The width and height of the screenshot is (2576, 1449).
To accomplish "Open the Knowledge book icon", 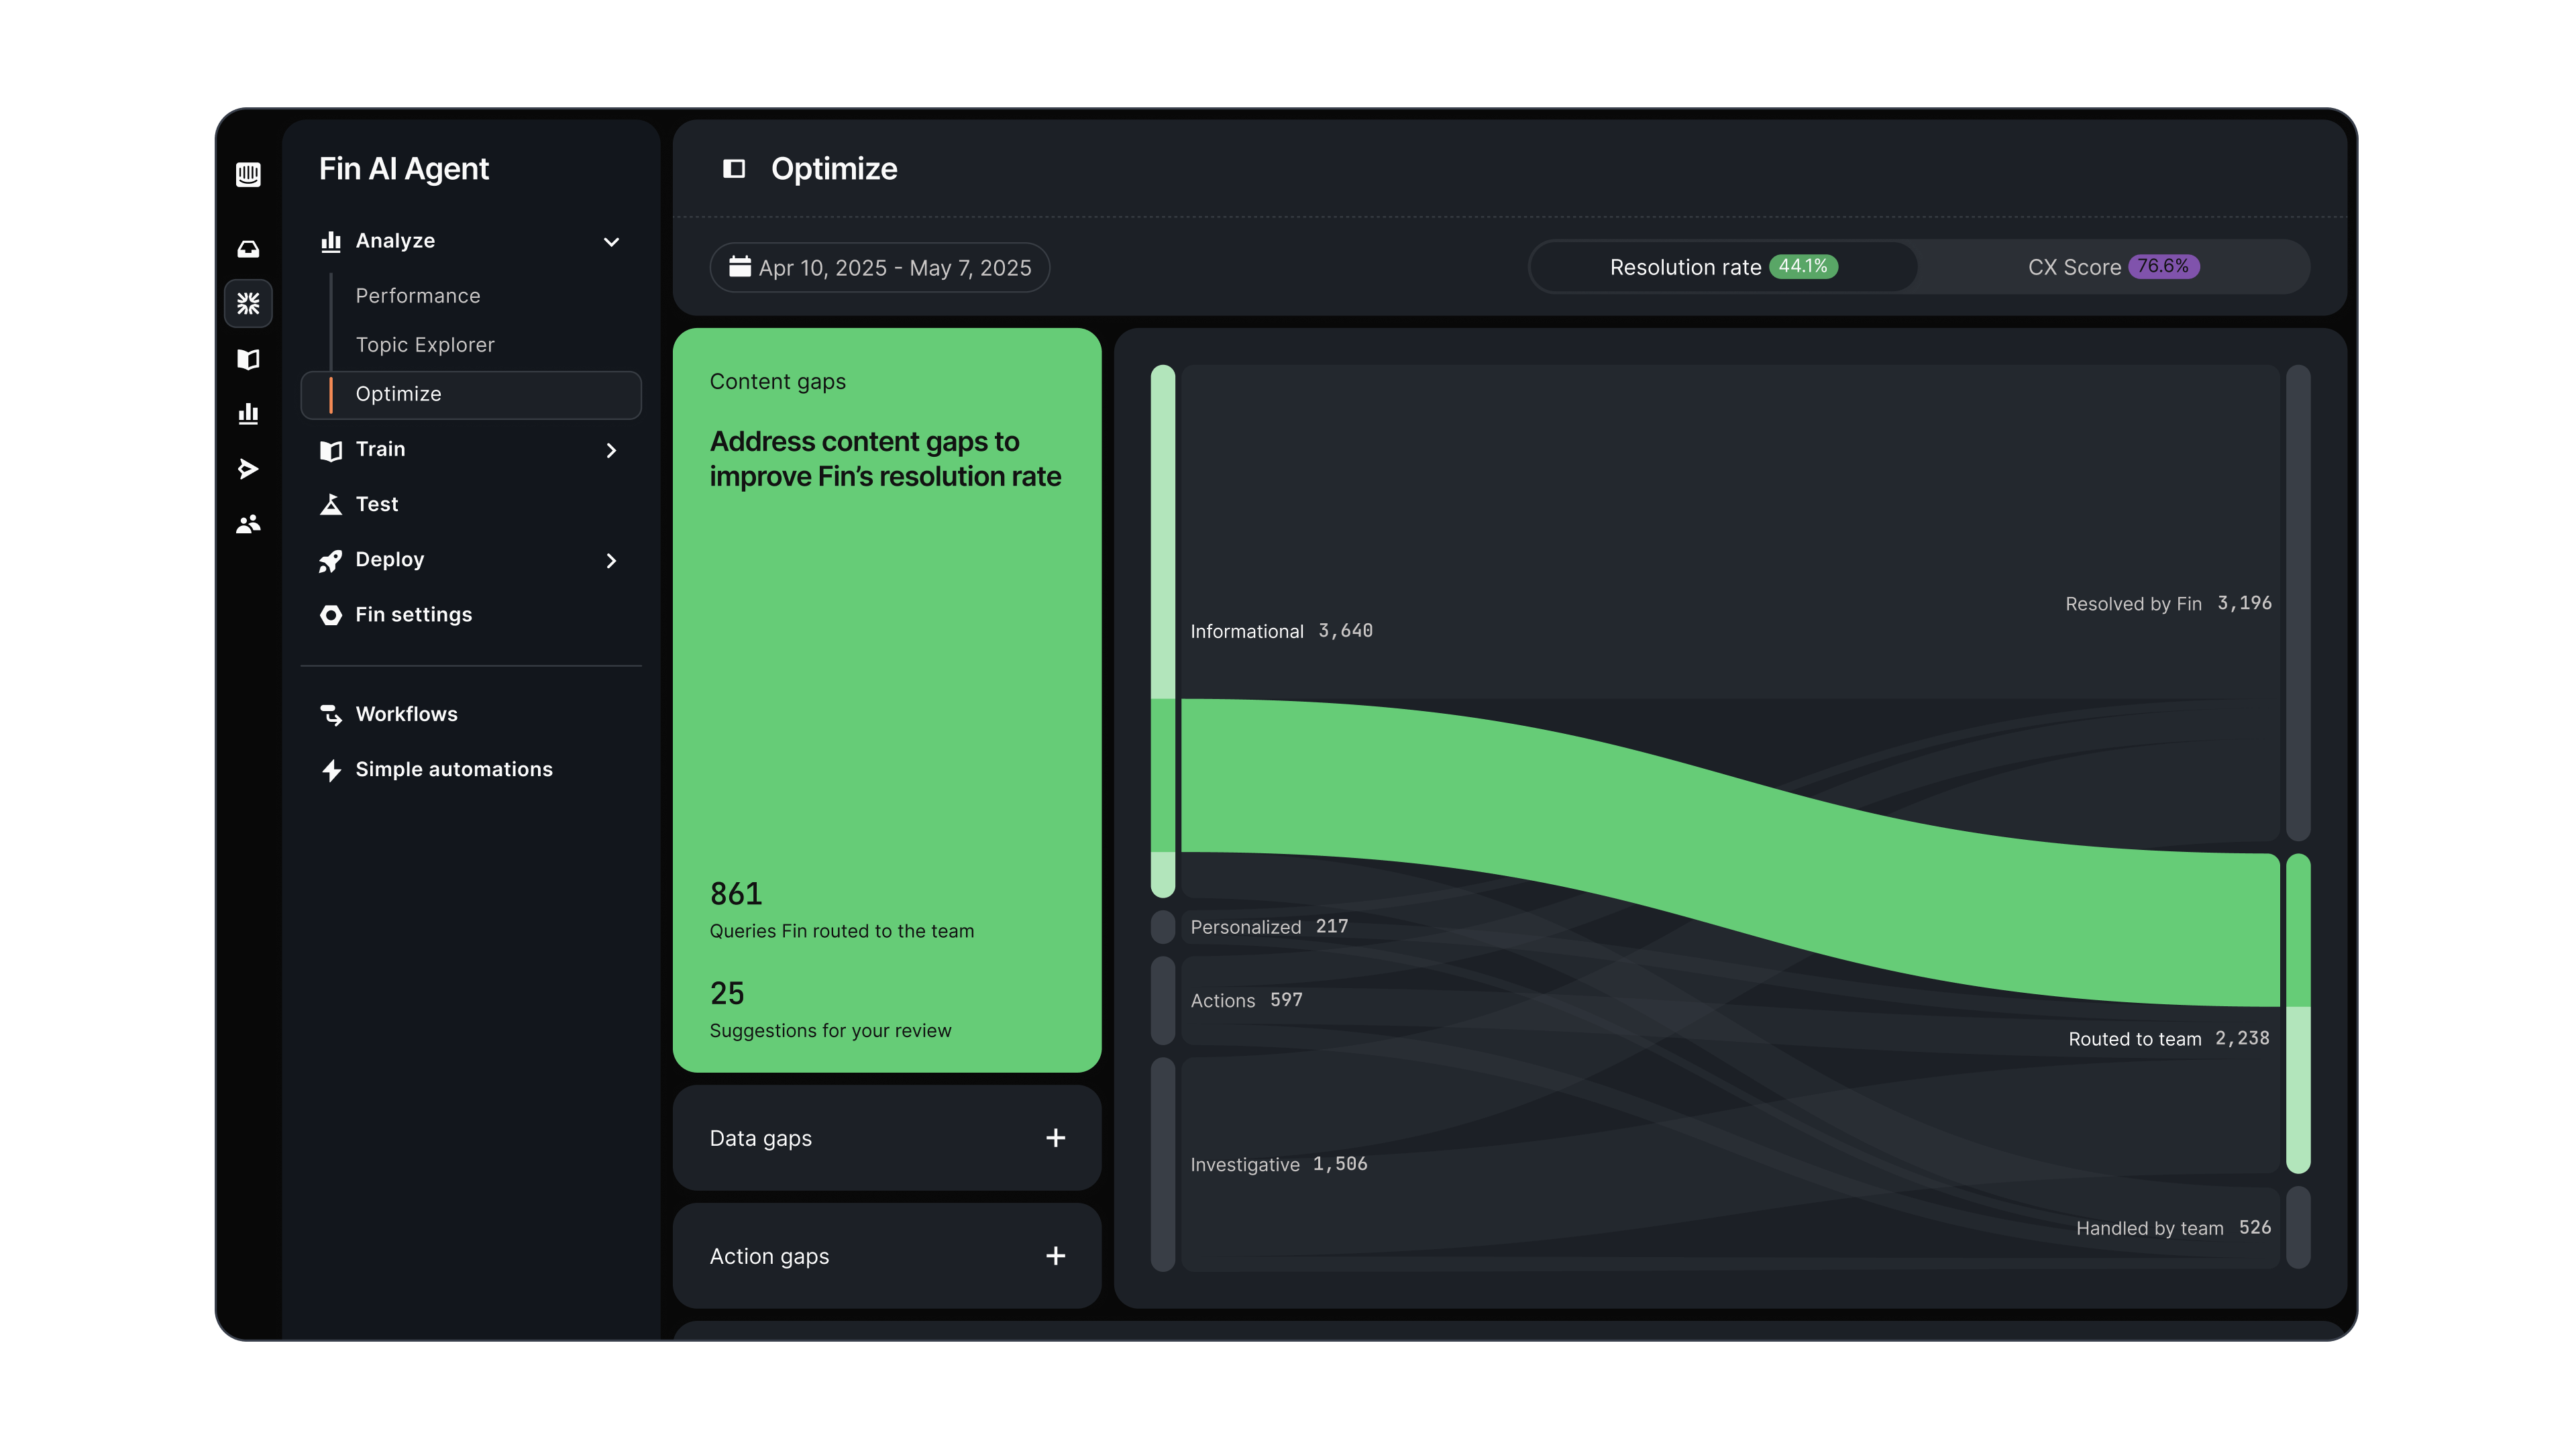I will point(248,359).
